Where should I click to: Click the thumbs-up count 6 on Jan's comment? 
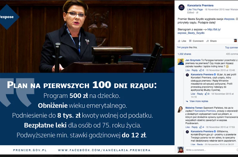pyautogui.click(x=202, y=70)
